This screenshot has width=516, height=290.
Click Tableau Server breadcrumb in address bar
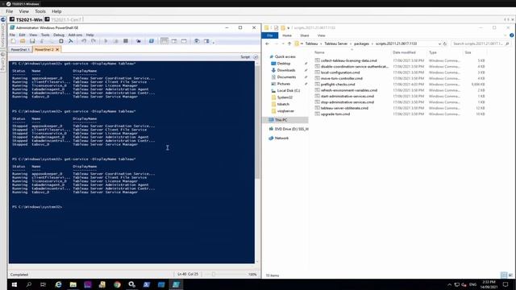(335, 43)
